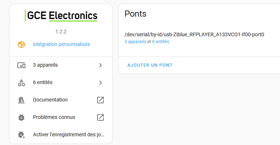The width and height of the screenshot is (280, 145).
Task: Click the devices icon beside 3 appareils
Action: (x=21, y=65)
